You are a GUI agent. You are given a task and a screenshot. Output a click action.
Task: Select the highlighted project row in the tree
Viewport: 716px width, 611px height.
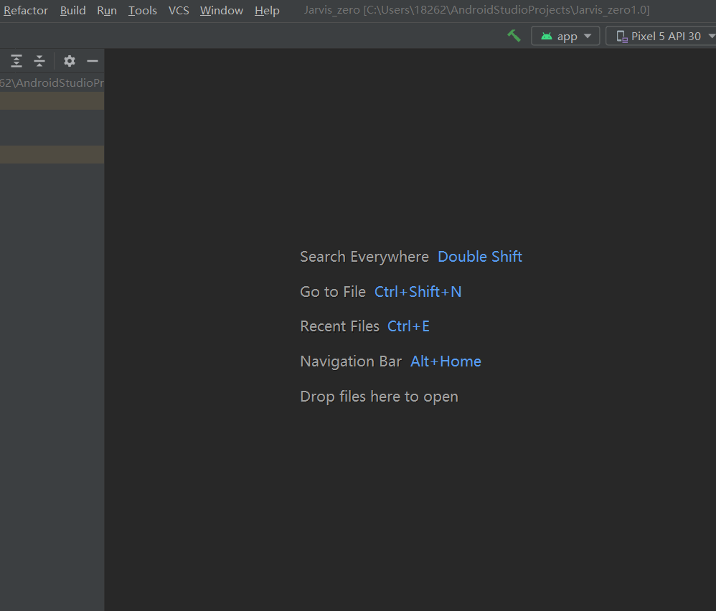pos(52,100)
